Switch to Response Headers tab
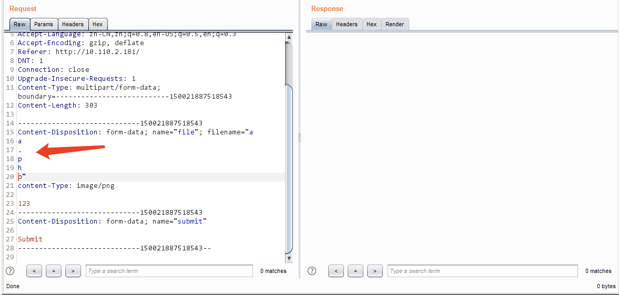This screenshot has height=295, width=619. pos(347,24)
